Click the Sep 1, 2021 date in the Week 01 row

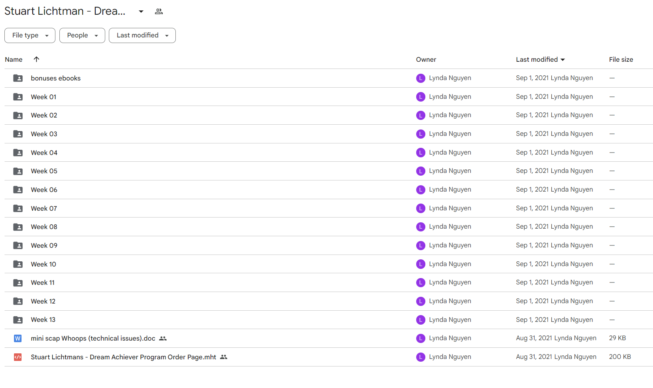pos(532,97)
